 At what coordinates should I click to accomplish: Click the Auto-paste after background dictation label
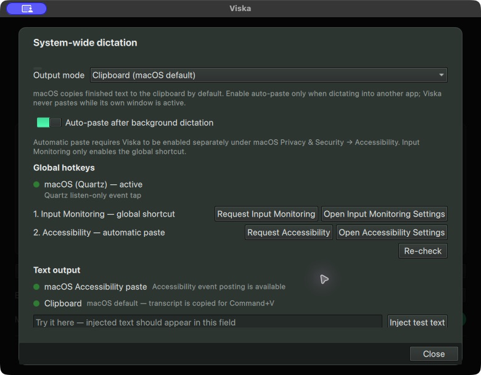pos(139,123)
